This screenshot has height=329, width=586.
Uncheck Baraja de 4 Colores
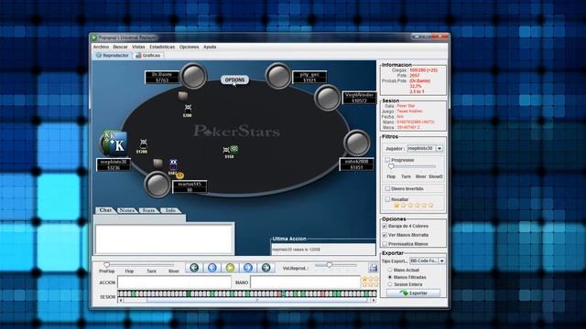point(385,226)
